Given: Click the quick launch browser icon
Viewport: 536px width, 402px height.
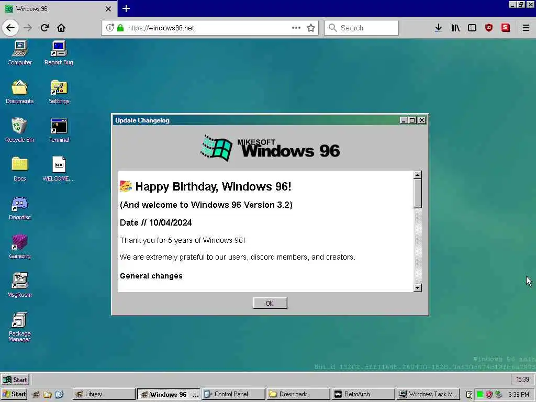Looking at the screenshot, I should click(x=36, y=395).
